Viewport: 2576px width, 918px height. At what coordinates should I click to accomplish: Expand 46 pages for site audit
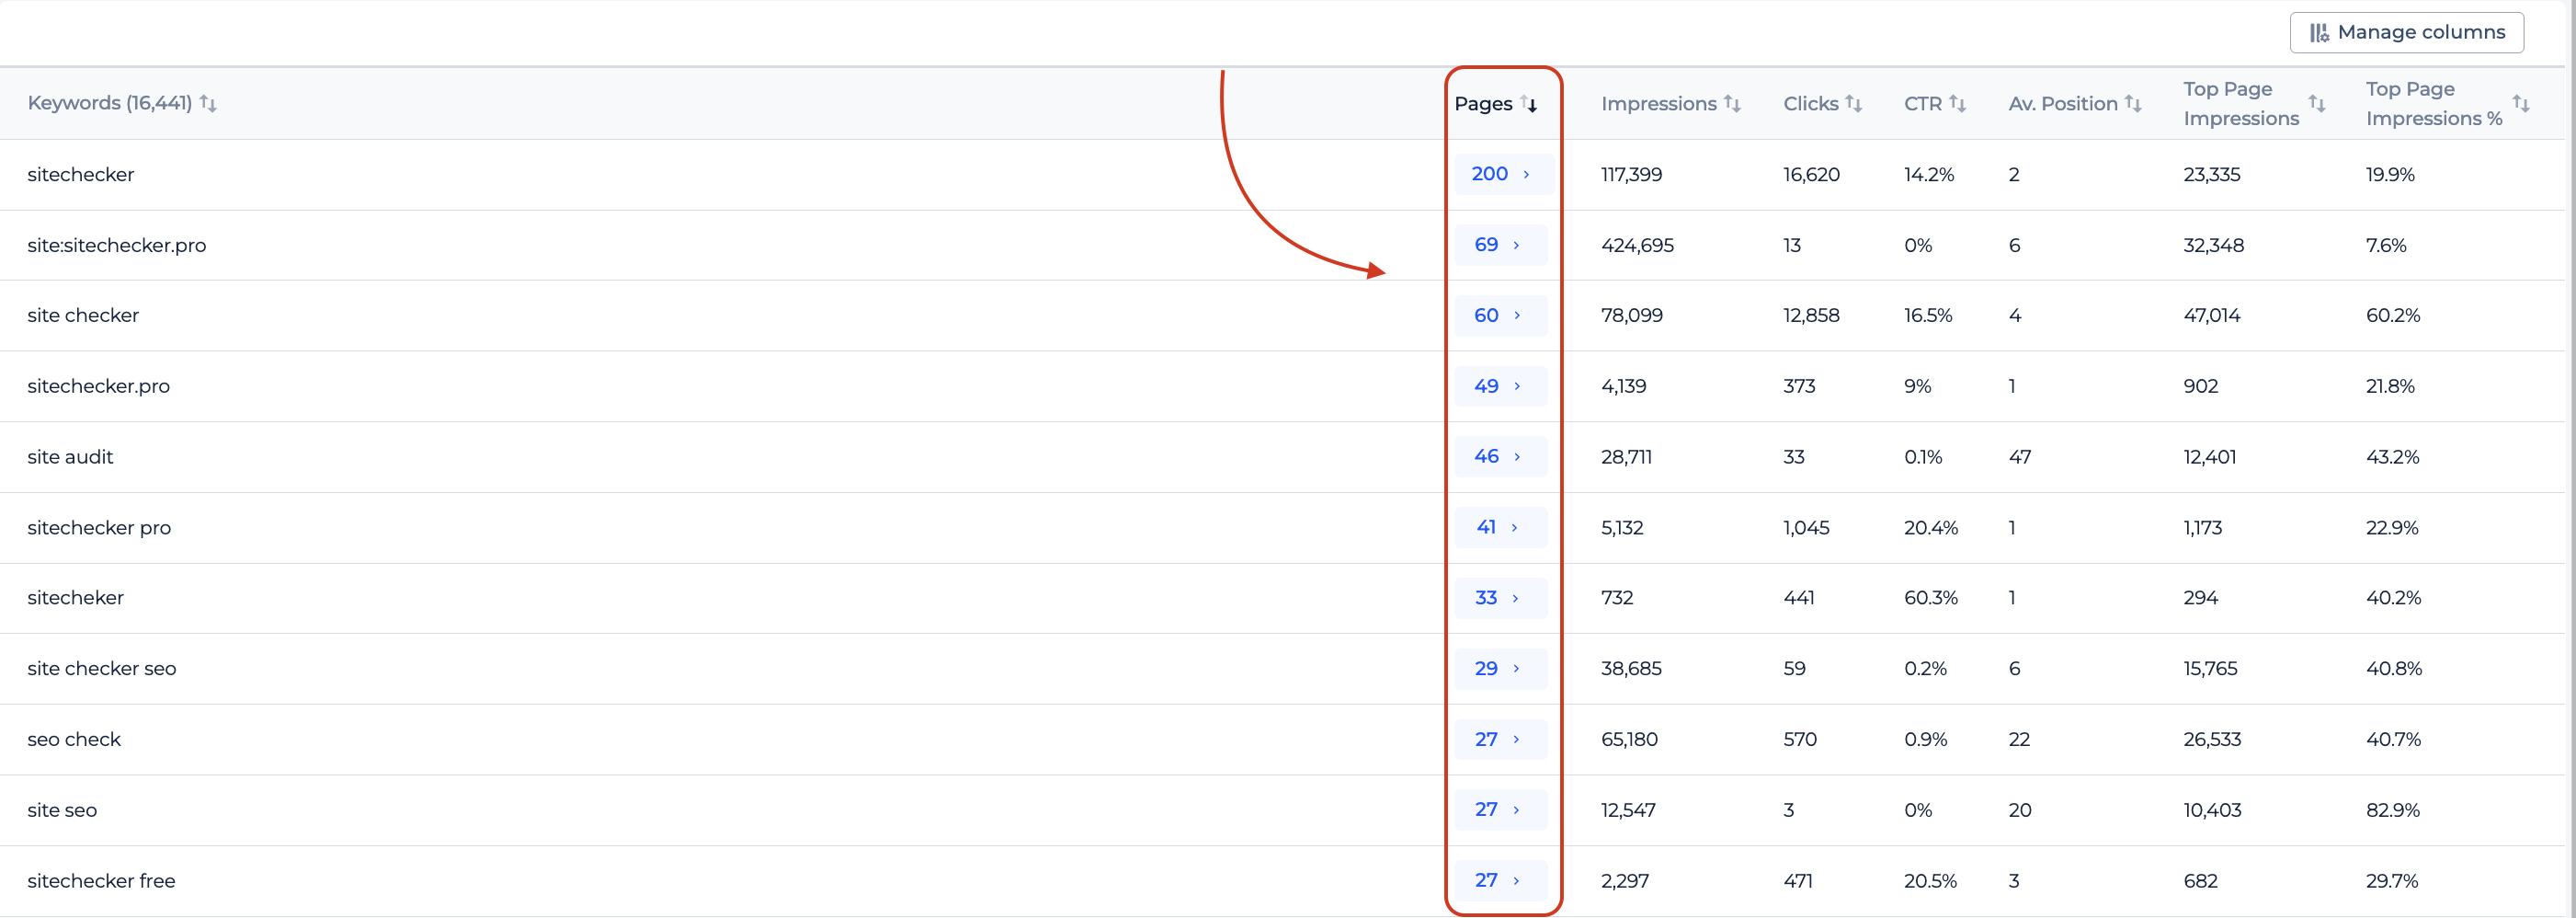tap(1501, 456)
